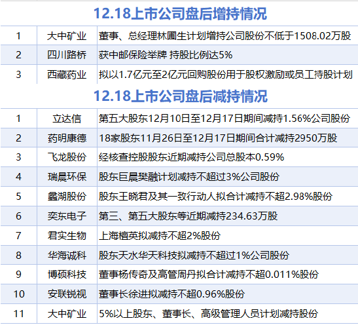Click the text 股东巨晨樊融计划减持不超过3%公司股份
358x327 pixels.
189,176
